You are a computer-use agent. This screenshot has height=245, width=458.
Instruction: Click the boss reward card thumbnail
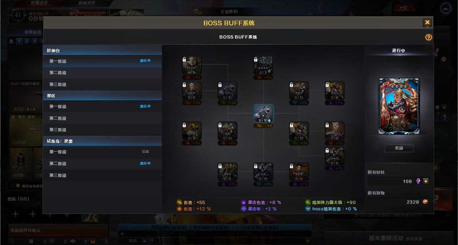coord(399,106)
